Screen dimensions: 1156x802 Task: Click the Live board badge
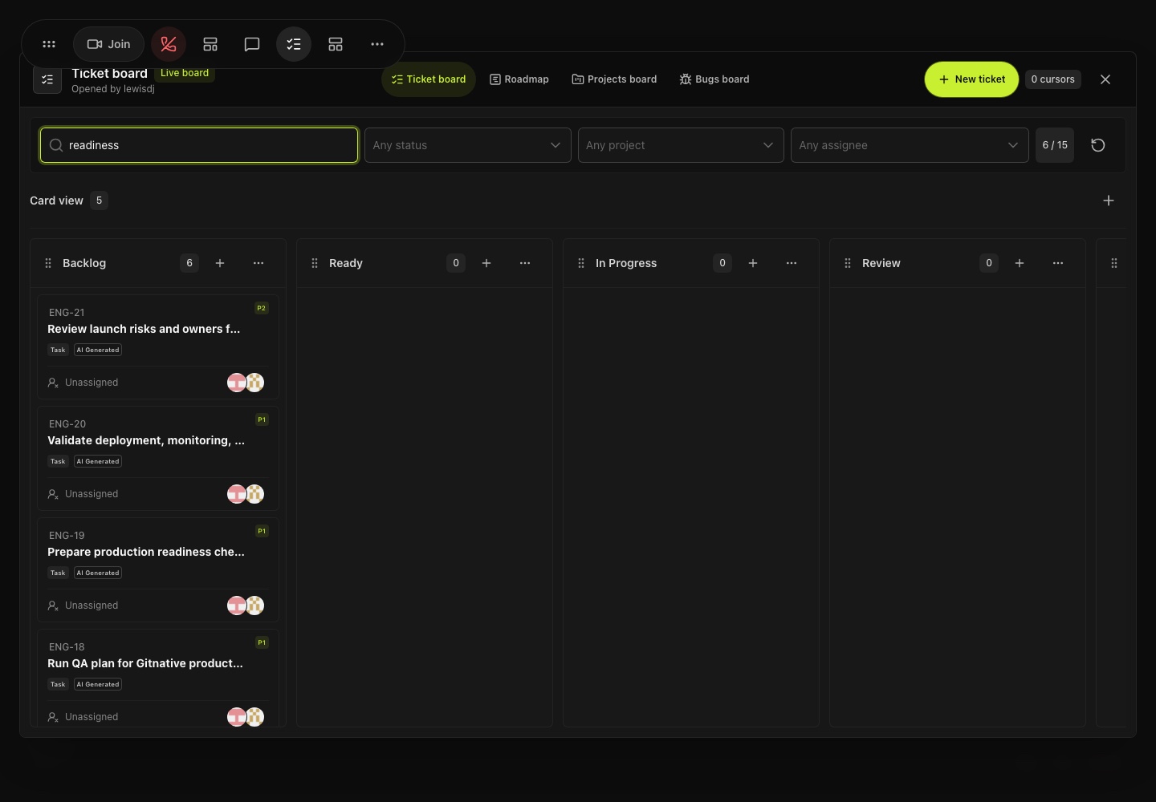pos(185,73)
